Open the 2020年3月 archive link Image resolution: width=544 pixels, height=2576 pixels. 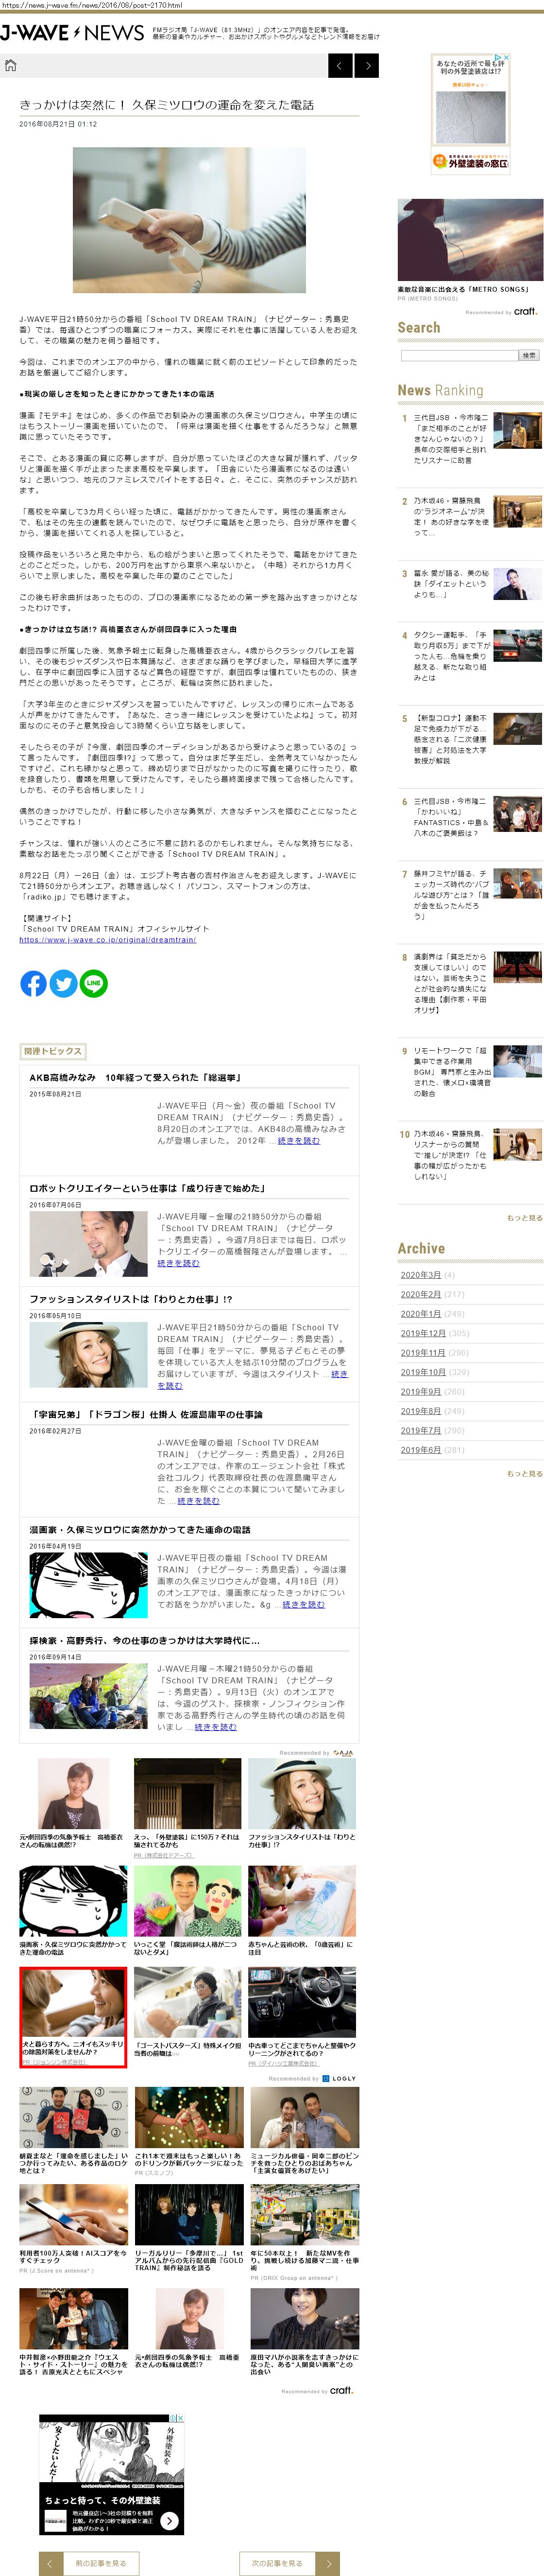point(420,1274)
